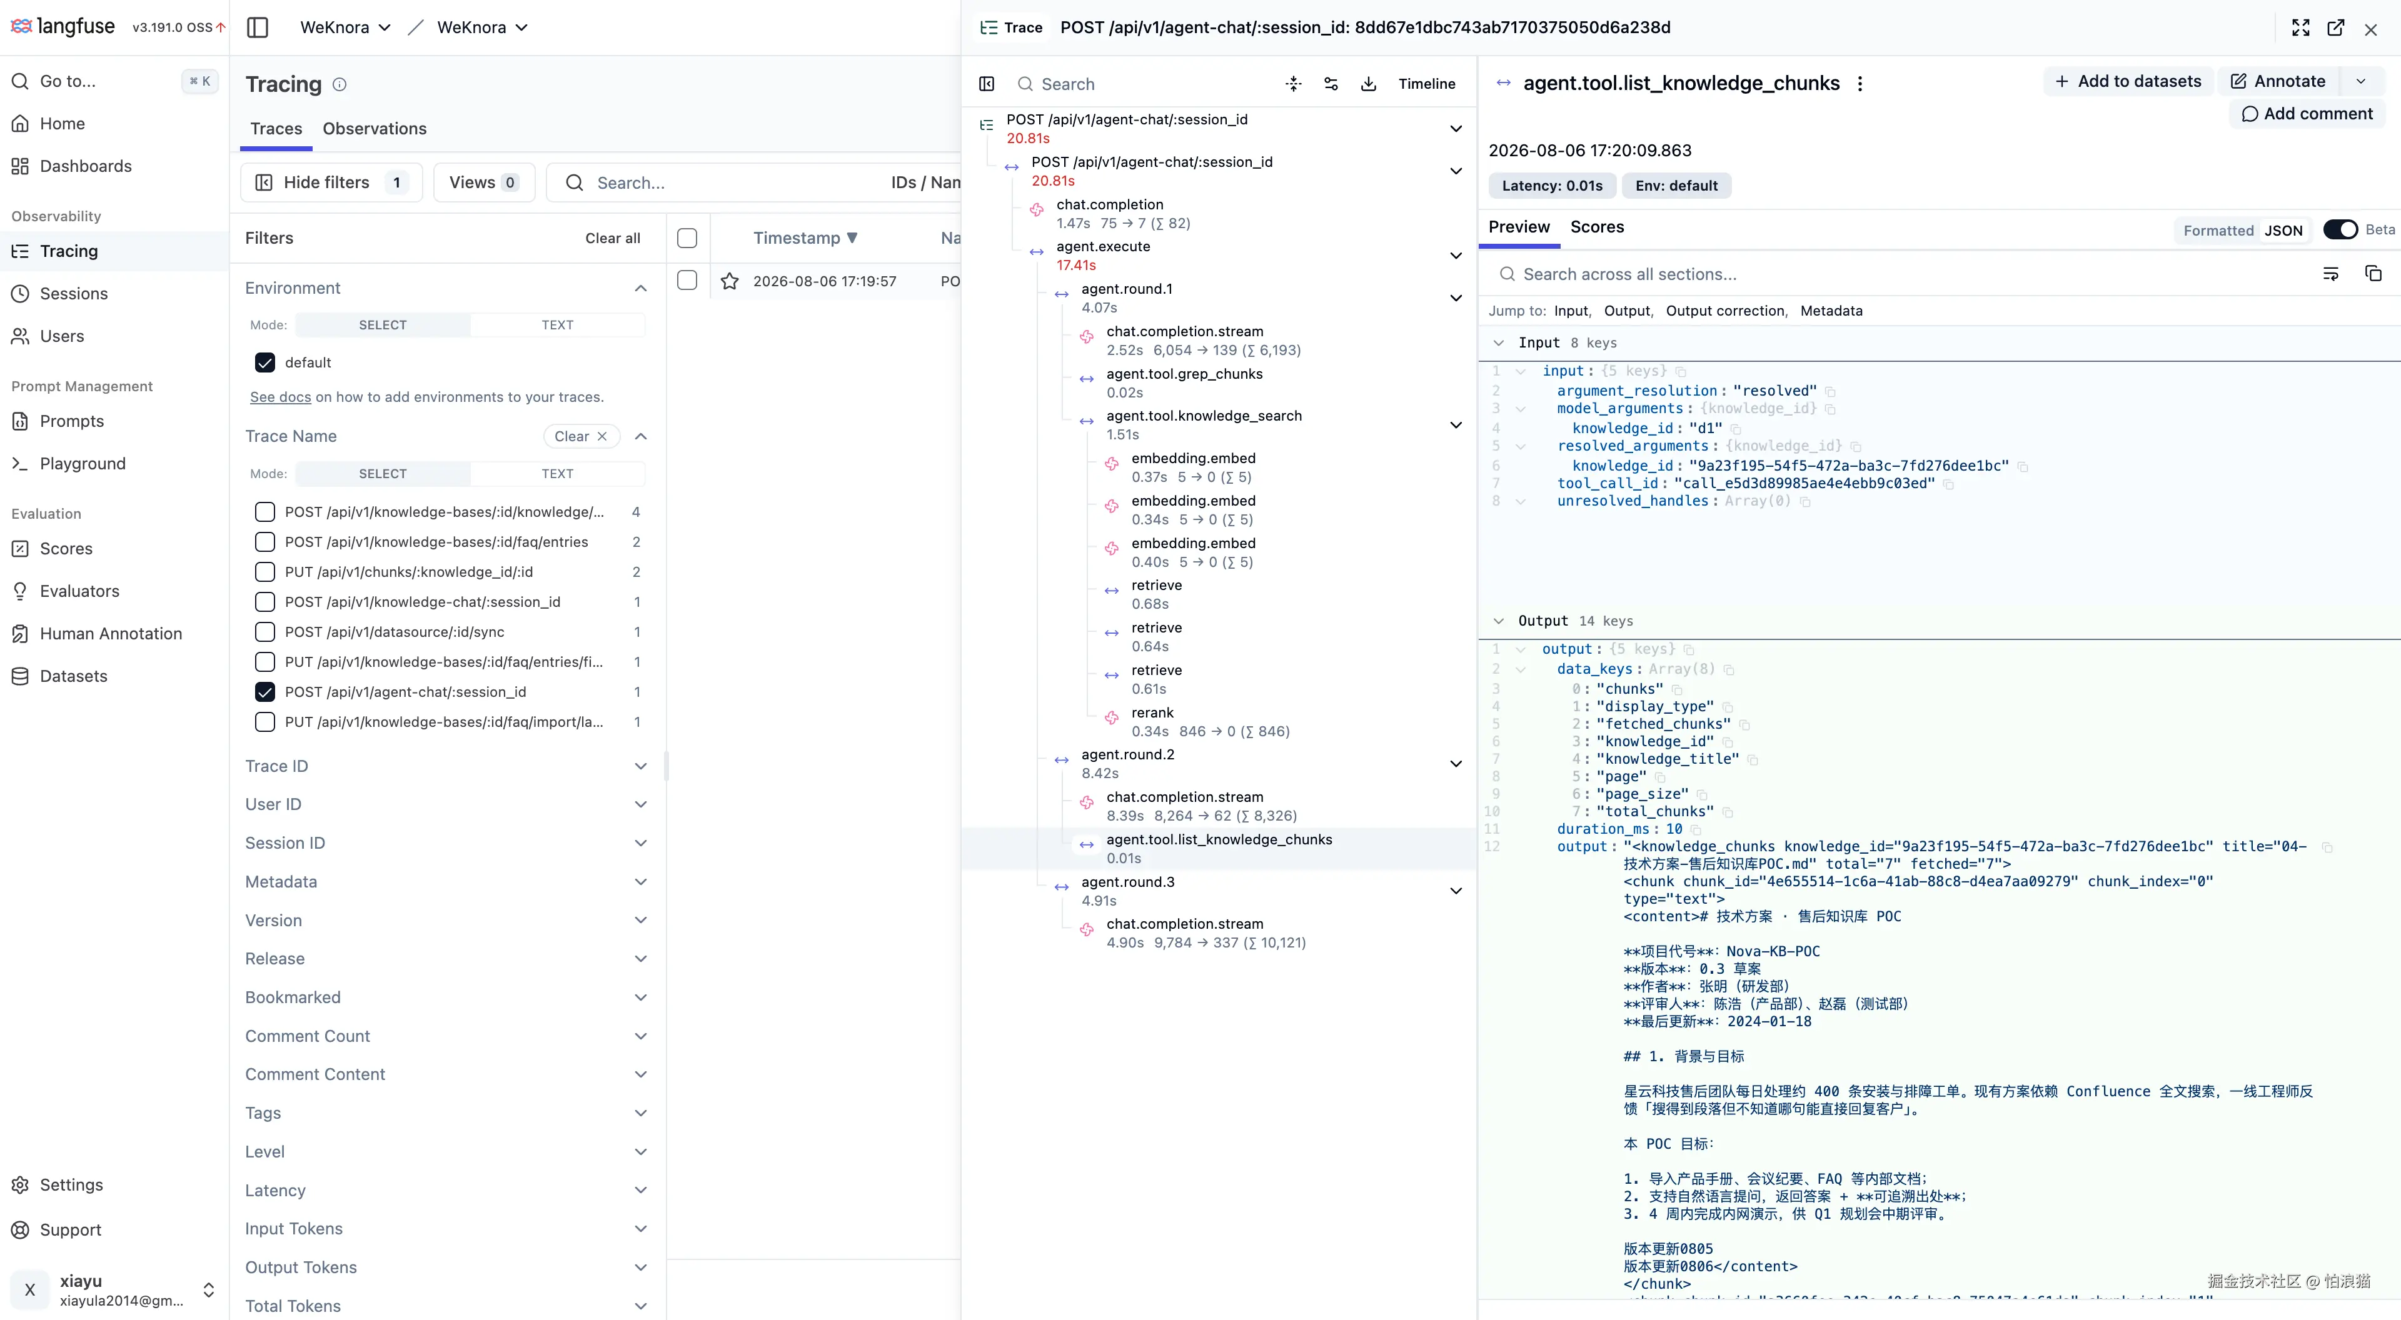Switch Trace Name mode to TEXT
The height and width of the screenshot is (1320, 2401).
coord(556,473)
